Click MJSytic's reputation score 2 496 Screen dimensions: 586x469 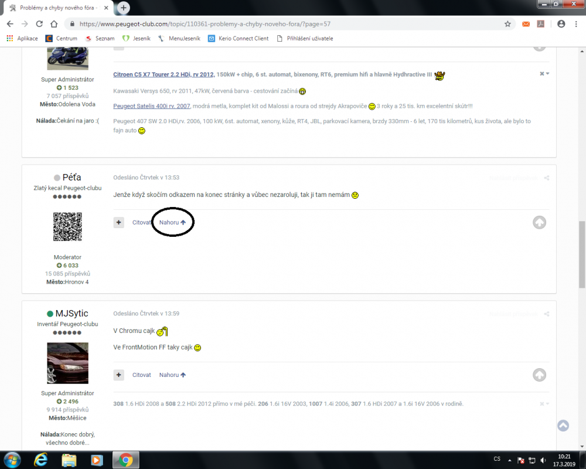pos(67,402)
